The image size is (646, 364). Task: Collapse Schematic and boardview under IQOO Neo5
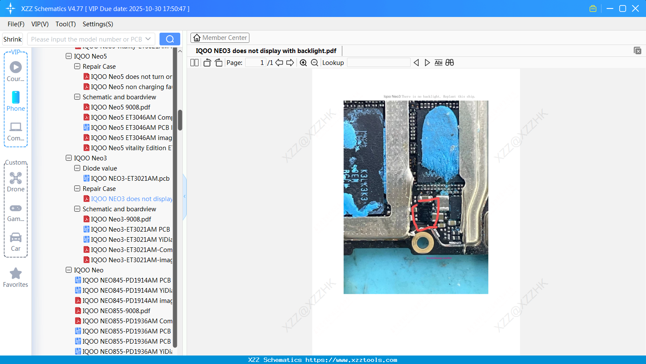[x=77, y=97]
